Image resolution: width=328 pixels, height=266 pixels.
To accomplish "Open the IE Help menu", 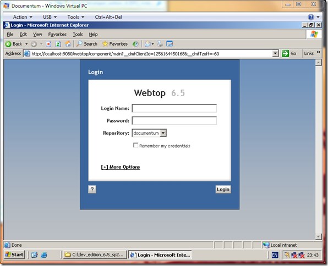I will pos(94,34).
